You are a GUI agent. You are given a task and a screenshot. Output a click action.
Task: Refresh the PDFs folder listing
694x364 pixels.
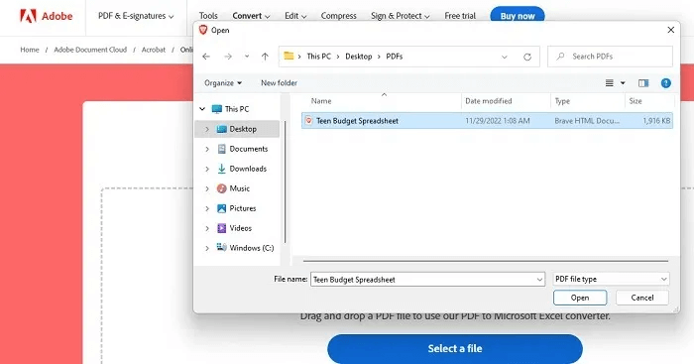click(x=527, y=58)
